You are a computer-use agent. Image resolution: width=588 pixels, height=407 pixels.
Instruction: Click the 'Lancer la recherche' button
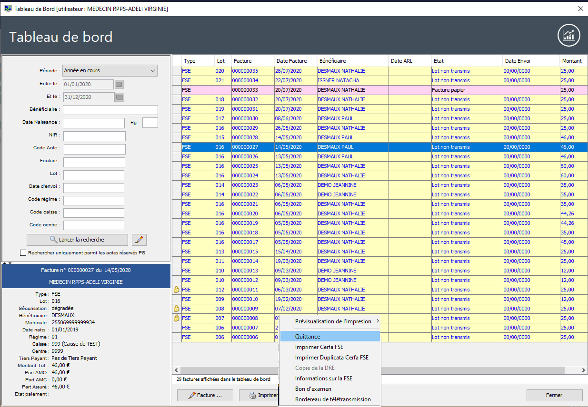77,240
